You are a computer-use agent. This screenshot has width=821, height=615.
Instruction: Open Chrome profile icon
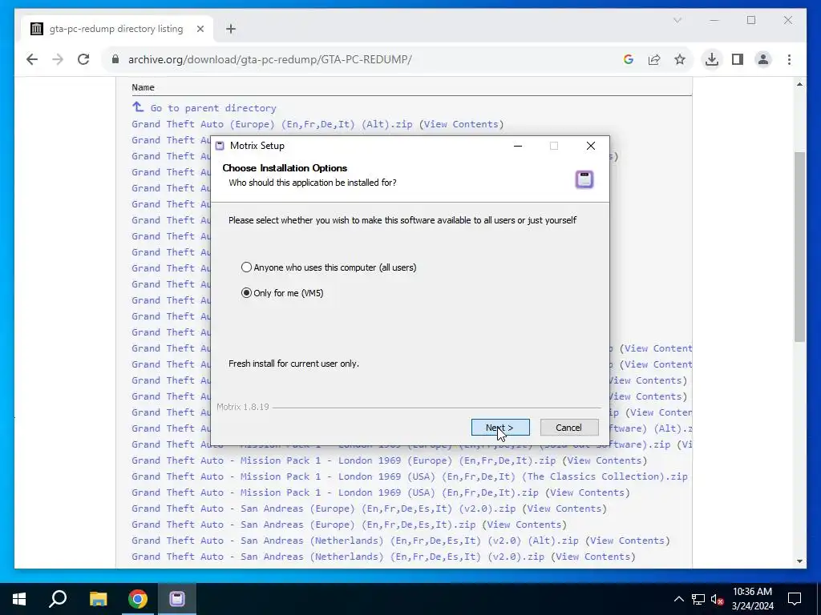point(763,59)
